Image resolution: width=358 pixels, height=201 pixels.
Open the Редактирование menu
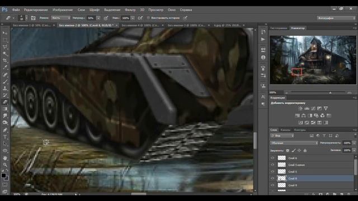[x=36, y=10]
